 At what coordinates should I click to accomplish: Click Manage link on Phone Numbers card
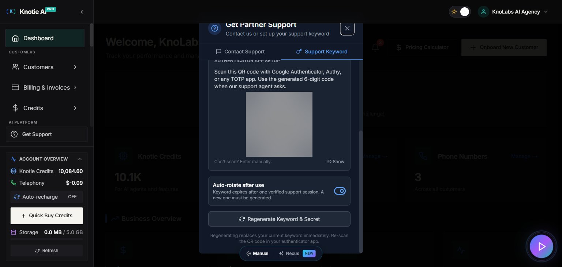pyautogui.click(x=524, y=156)
